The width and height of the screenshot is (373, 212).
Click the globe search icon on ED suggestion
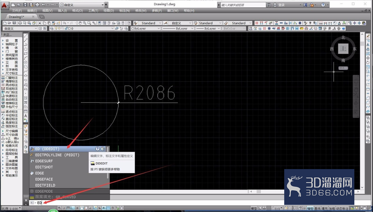103,149
